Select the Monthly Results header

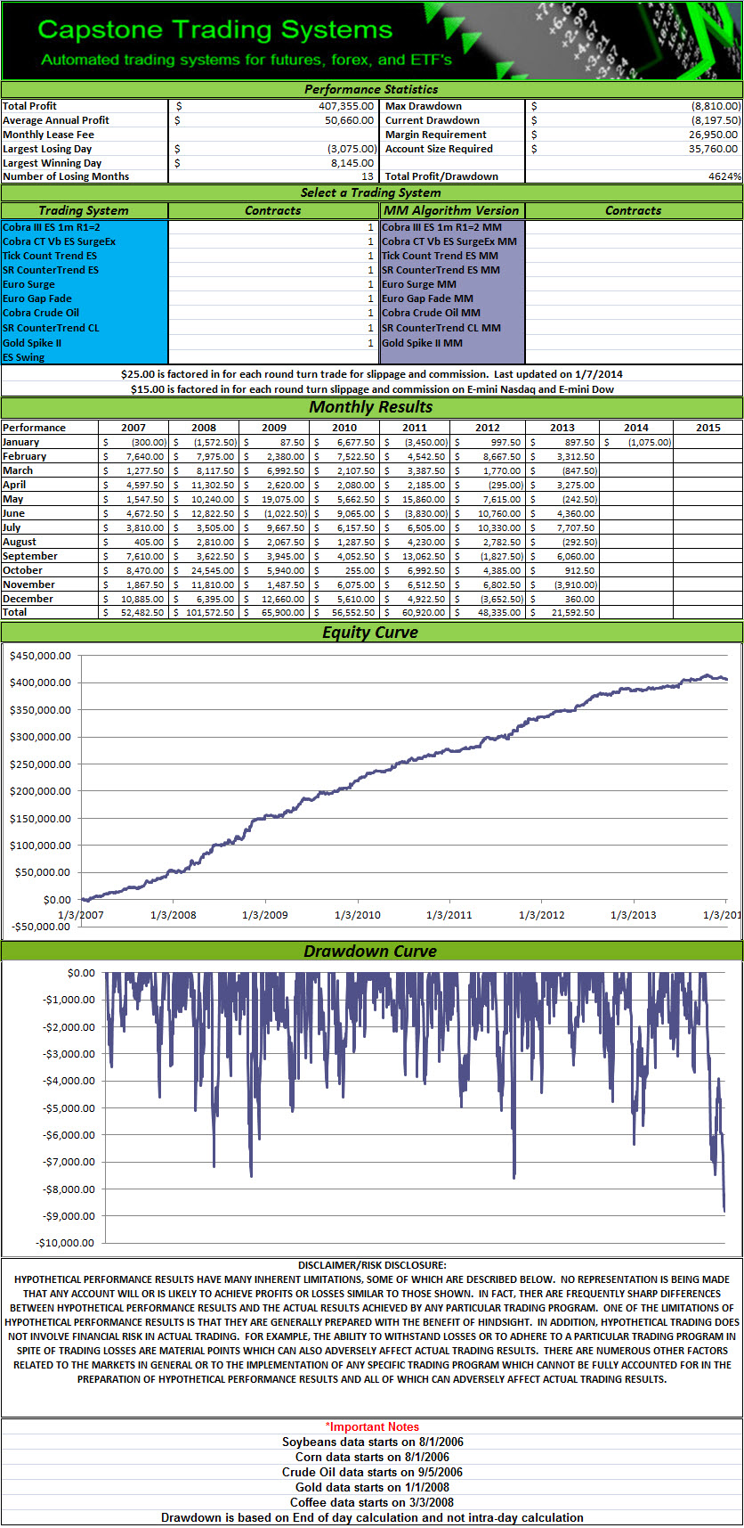click(x=371, y=407)
